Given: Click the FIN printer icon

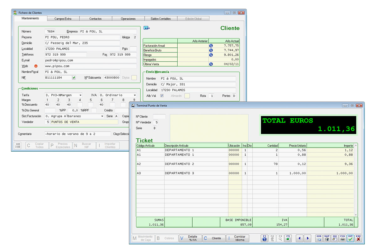Looking at the screenshot, I should [342, 238].
